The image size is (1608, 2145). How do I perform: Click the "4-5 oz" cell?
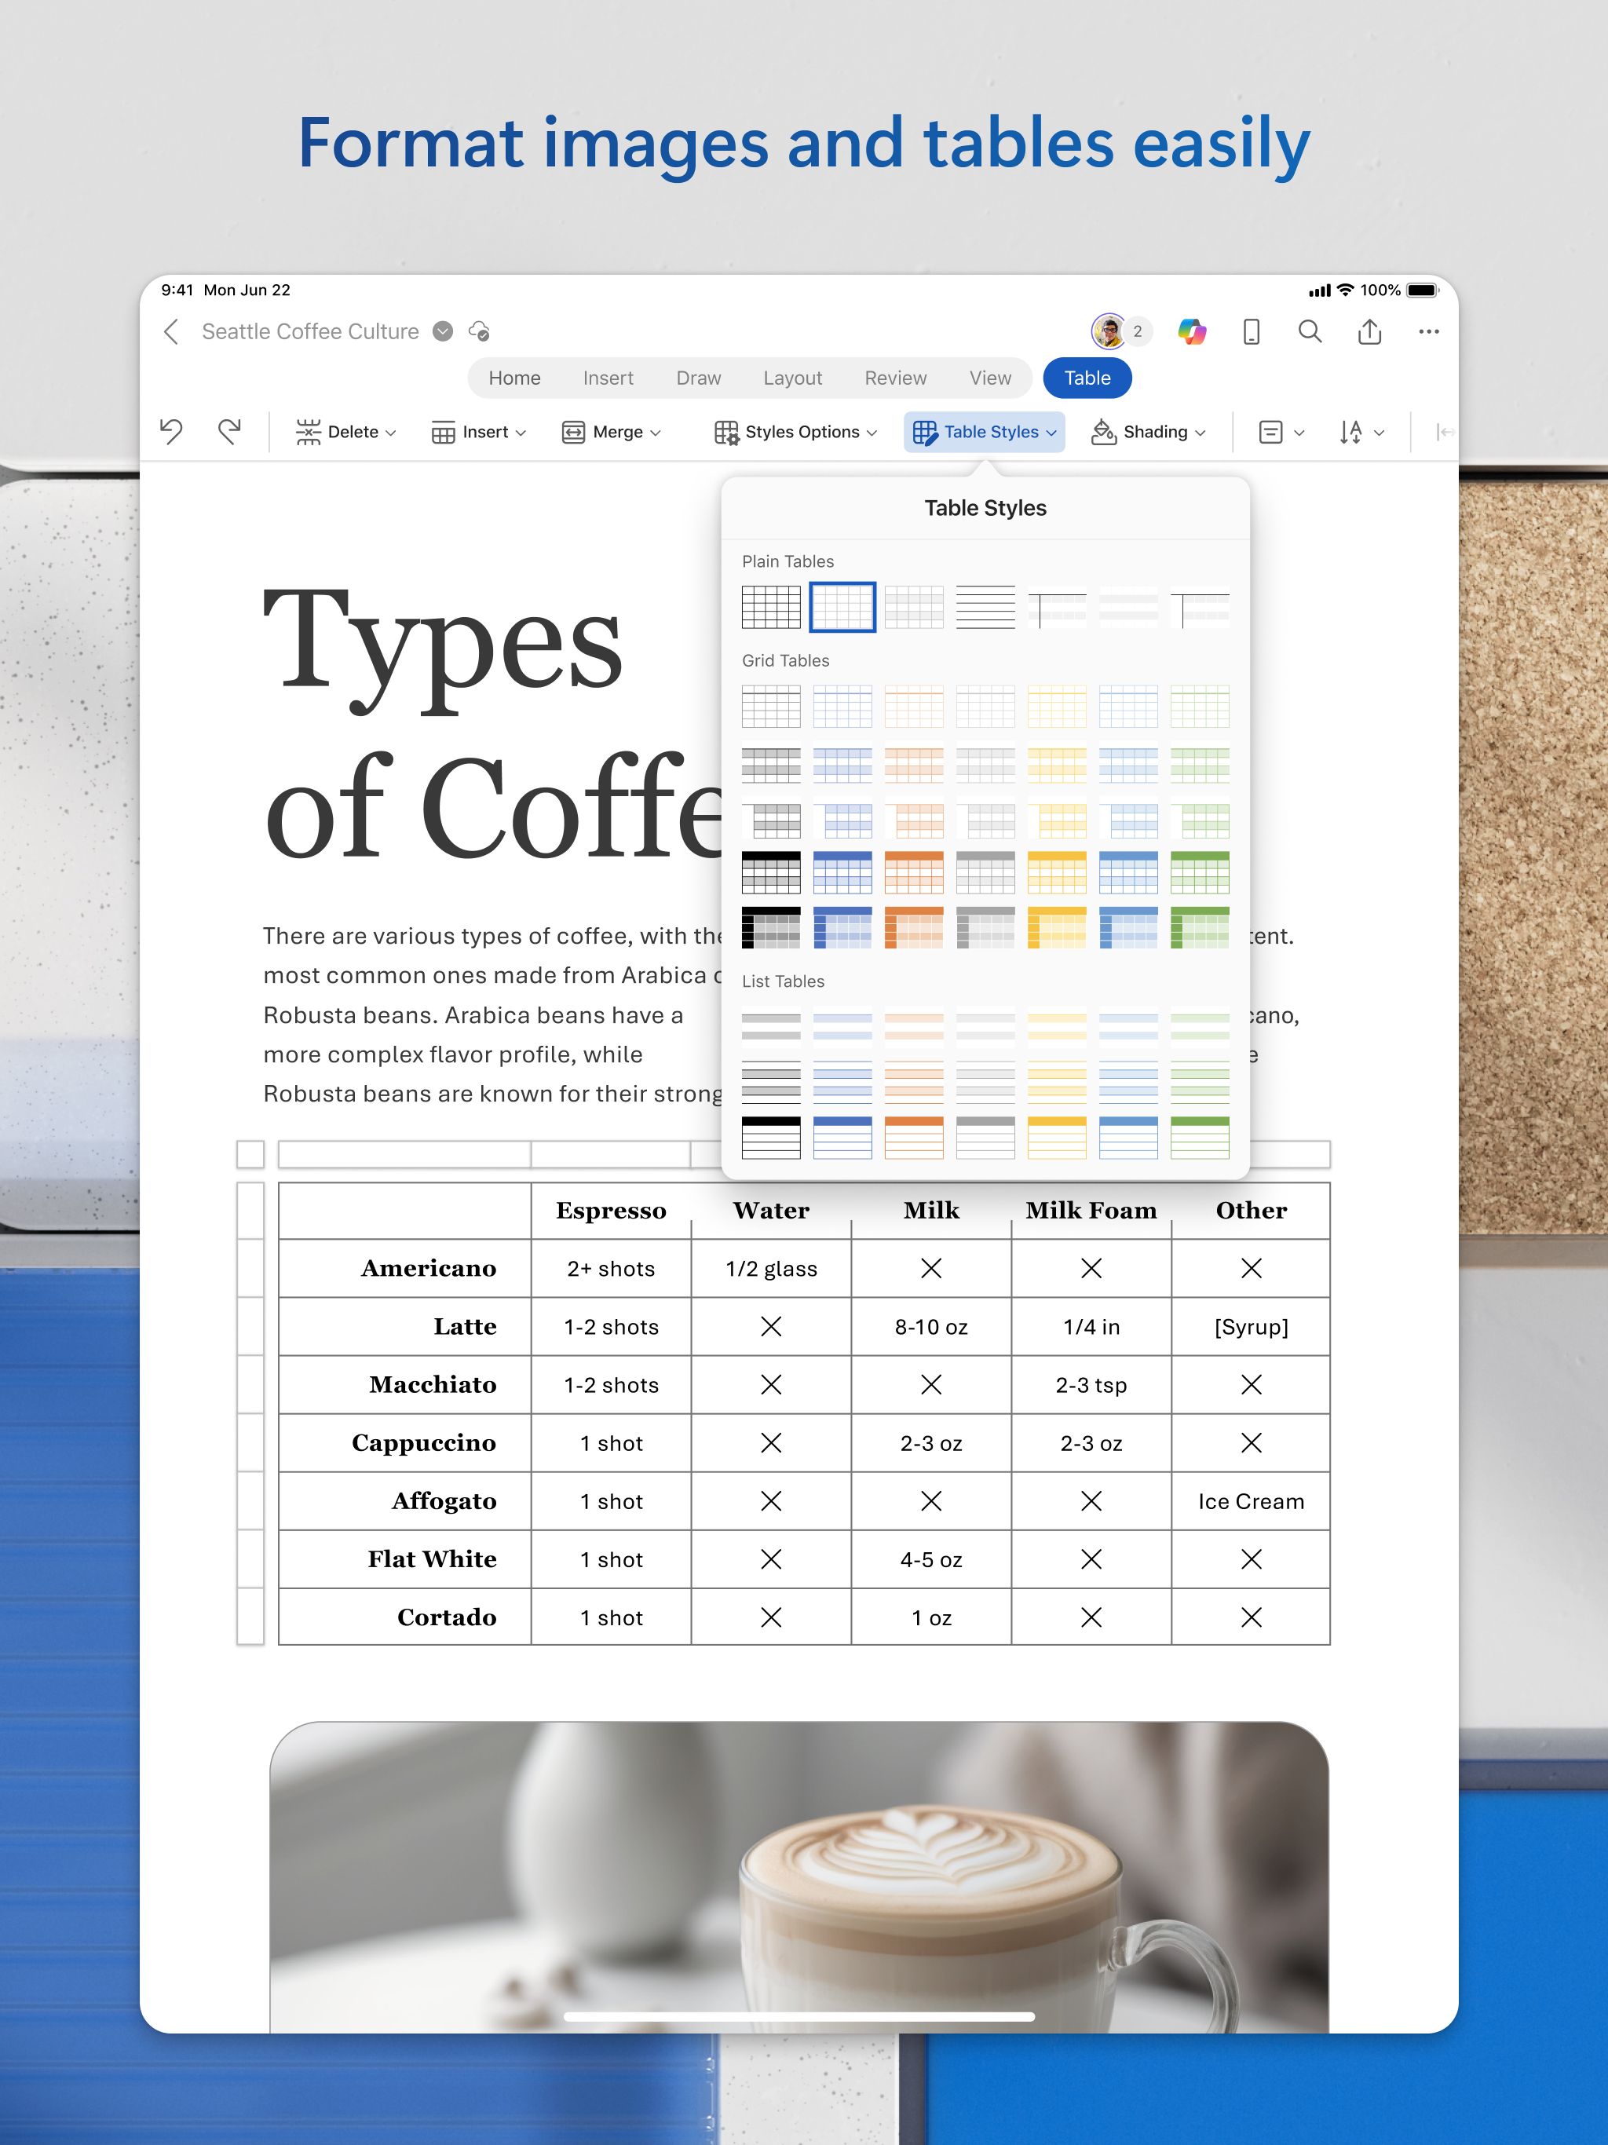(931, 1559)
